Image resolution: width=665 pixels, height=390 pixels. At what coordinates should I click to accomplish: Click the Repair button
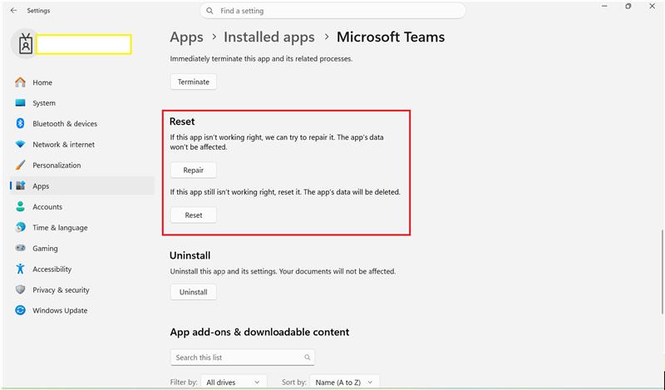coord(194,170)
